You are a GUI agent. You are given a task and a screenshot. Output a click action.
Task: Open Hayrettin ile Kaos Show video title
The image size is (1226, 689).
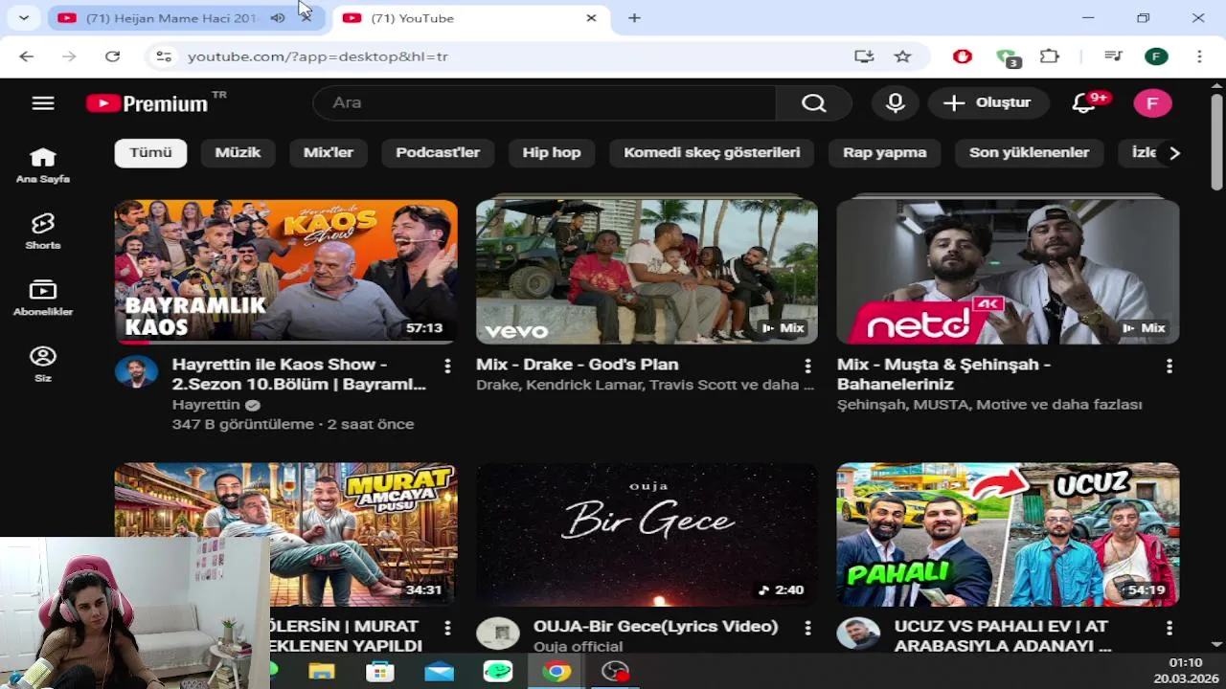(299, 374)
